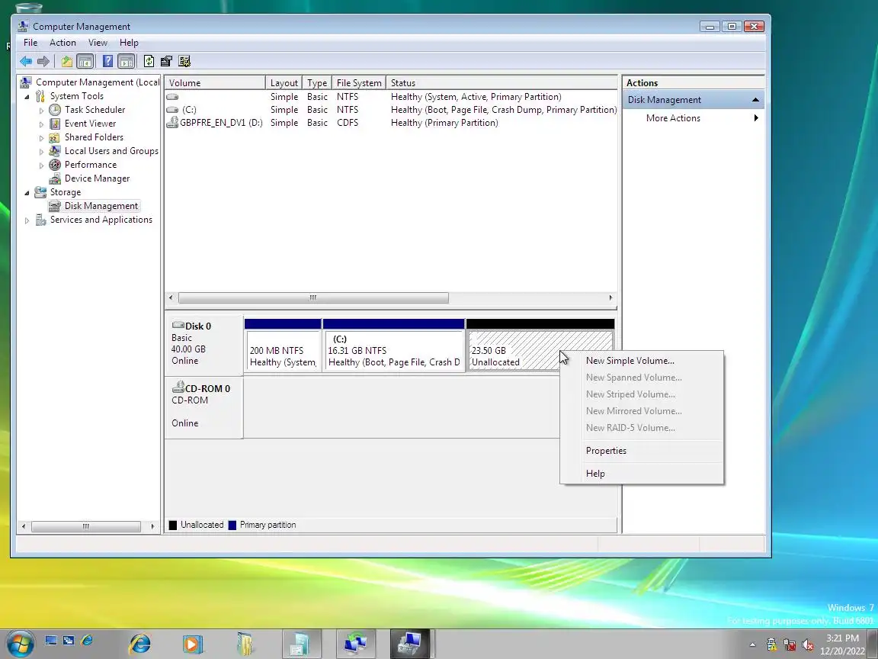This screenshot has height=659, width=878.
Task: Select the 200 MB NTFS partition block
Action: tap(283, 346)
